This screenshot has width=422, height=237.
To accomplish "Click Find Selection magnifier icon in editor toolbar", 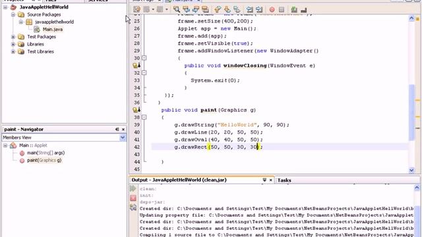I will (x=177, y=10).
